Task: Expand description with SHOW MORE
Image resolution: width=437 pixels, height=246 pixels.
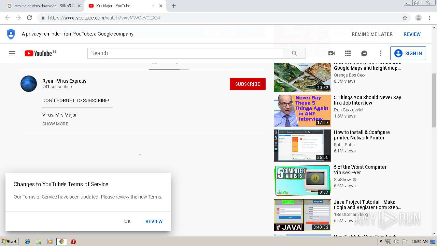Action: point(55,124)
